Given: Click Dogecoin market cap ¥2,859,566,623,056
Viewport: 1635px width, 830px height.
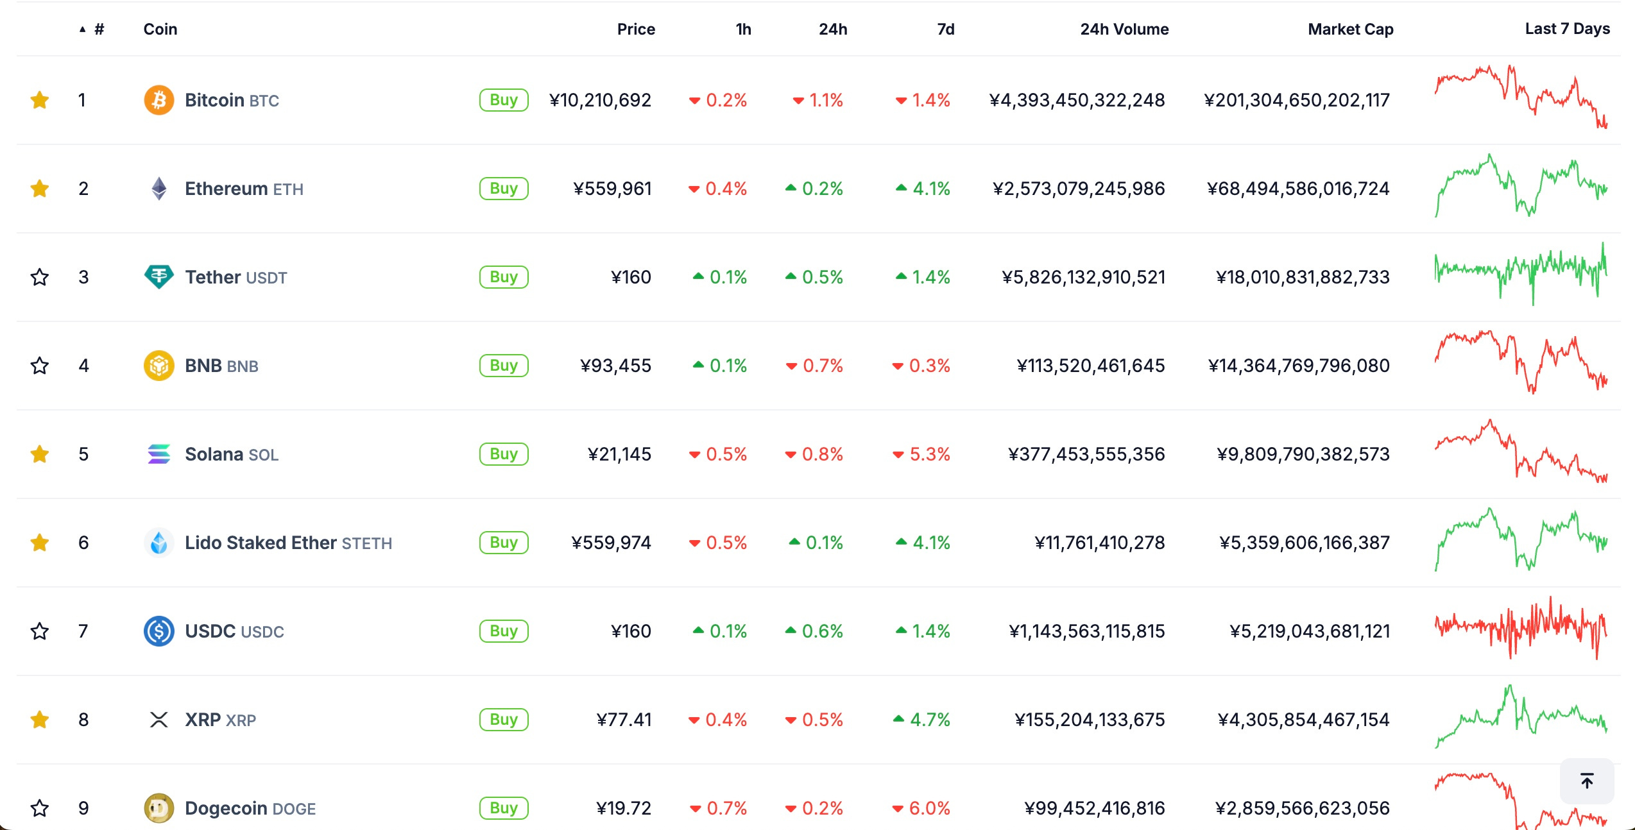Looking at the screenshot, I should [x=1303, y=808].
